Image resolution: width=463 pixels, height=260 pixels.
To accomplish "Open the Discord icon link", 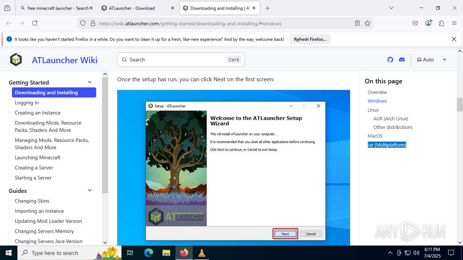I will [x=402, y=60].
